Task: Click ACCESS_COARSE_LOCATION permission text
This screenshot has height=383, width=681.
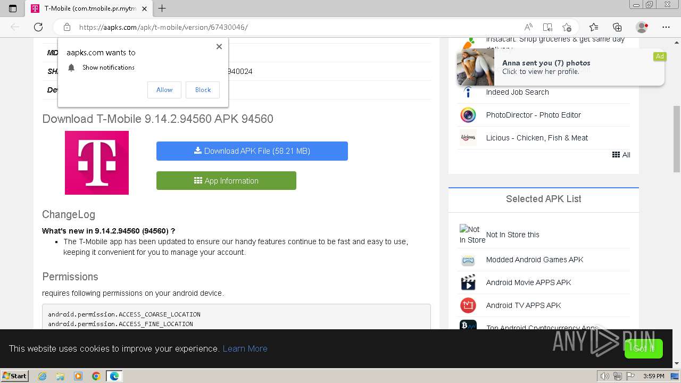Action: (x=124, y=314)
